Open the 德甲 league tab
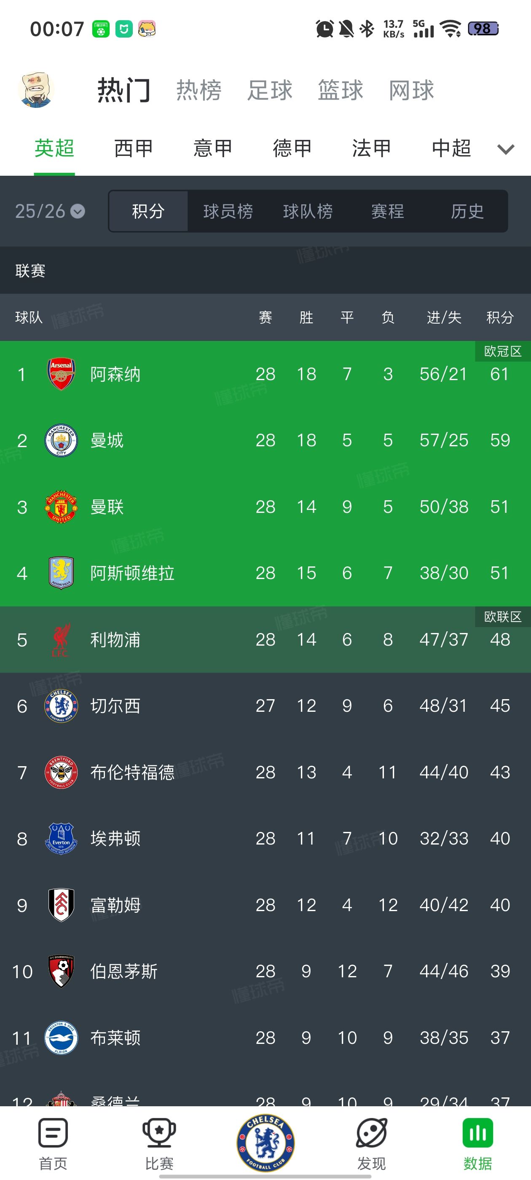The height and width of the screenshot is (1180, 531). pyautogui.click(x=292, y=148)
